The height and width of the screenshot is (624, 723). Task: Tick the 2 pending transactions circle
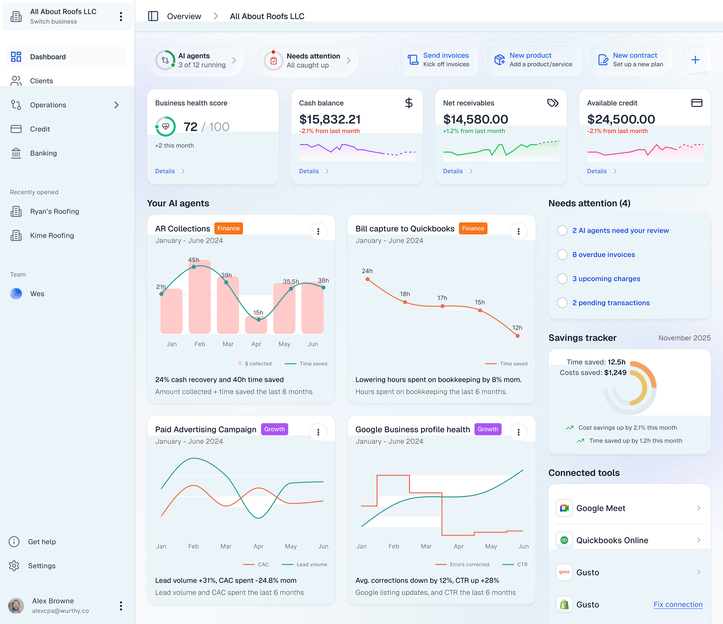click(562, 303)
